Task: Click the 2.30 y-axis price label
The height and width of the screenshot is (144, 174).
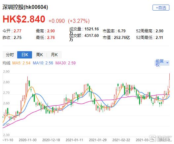Action: pyautogui.click(x=6, y=135)
